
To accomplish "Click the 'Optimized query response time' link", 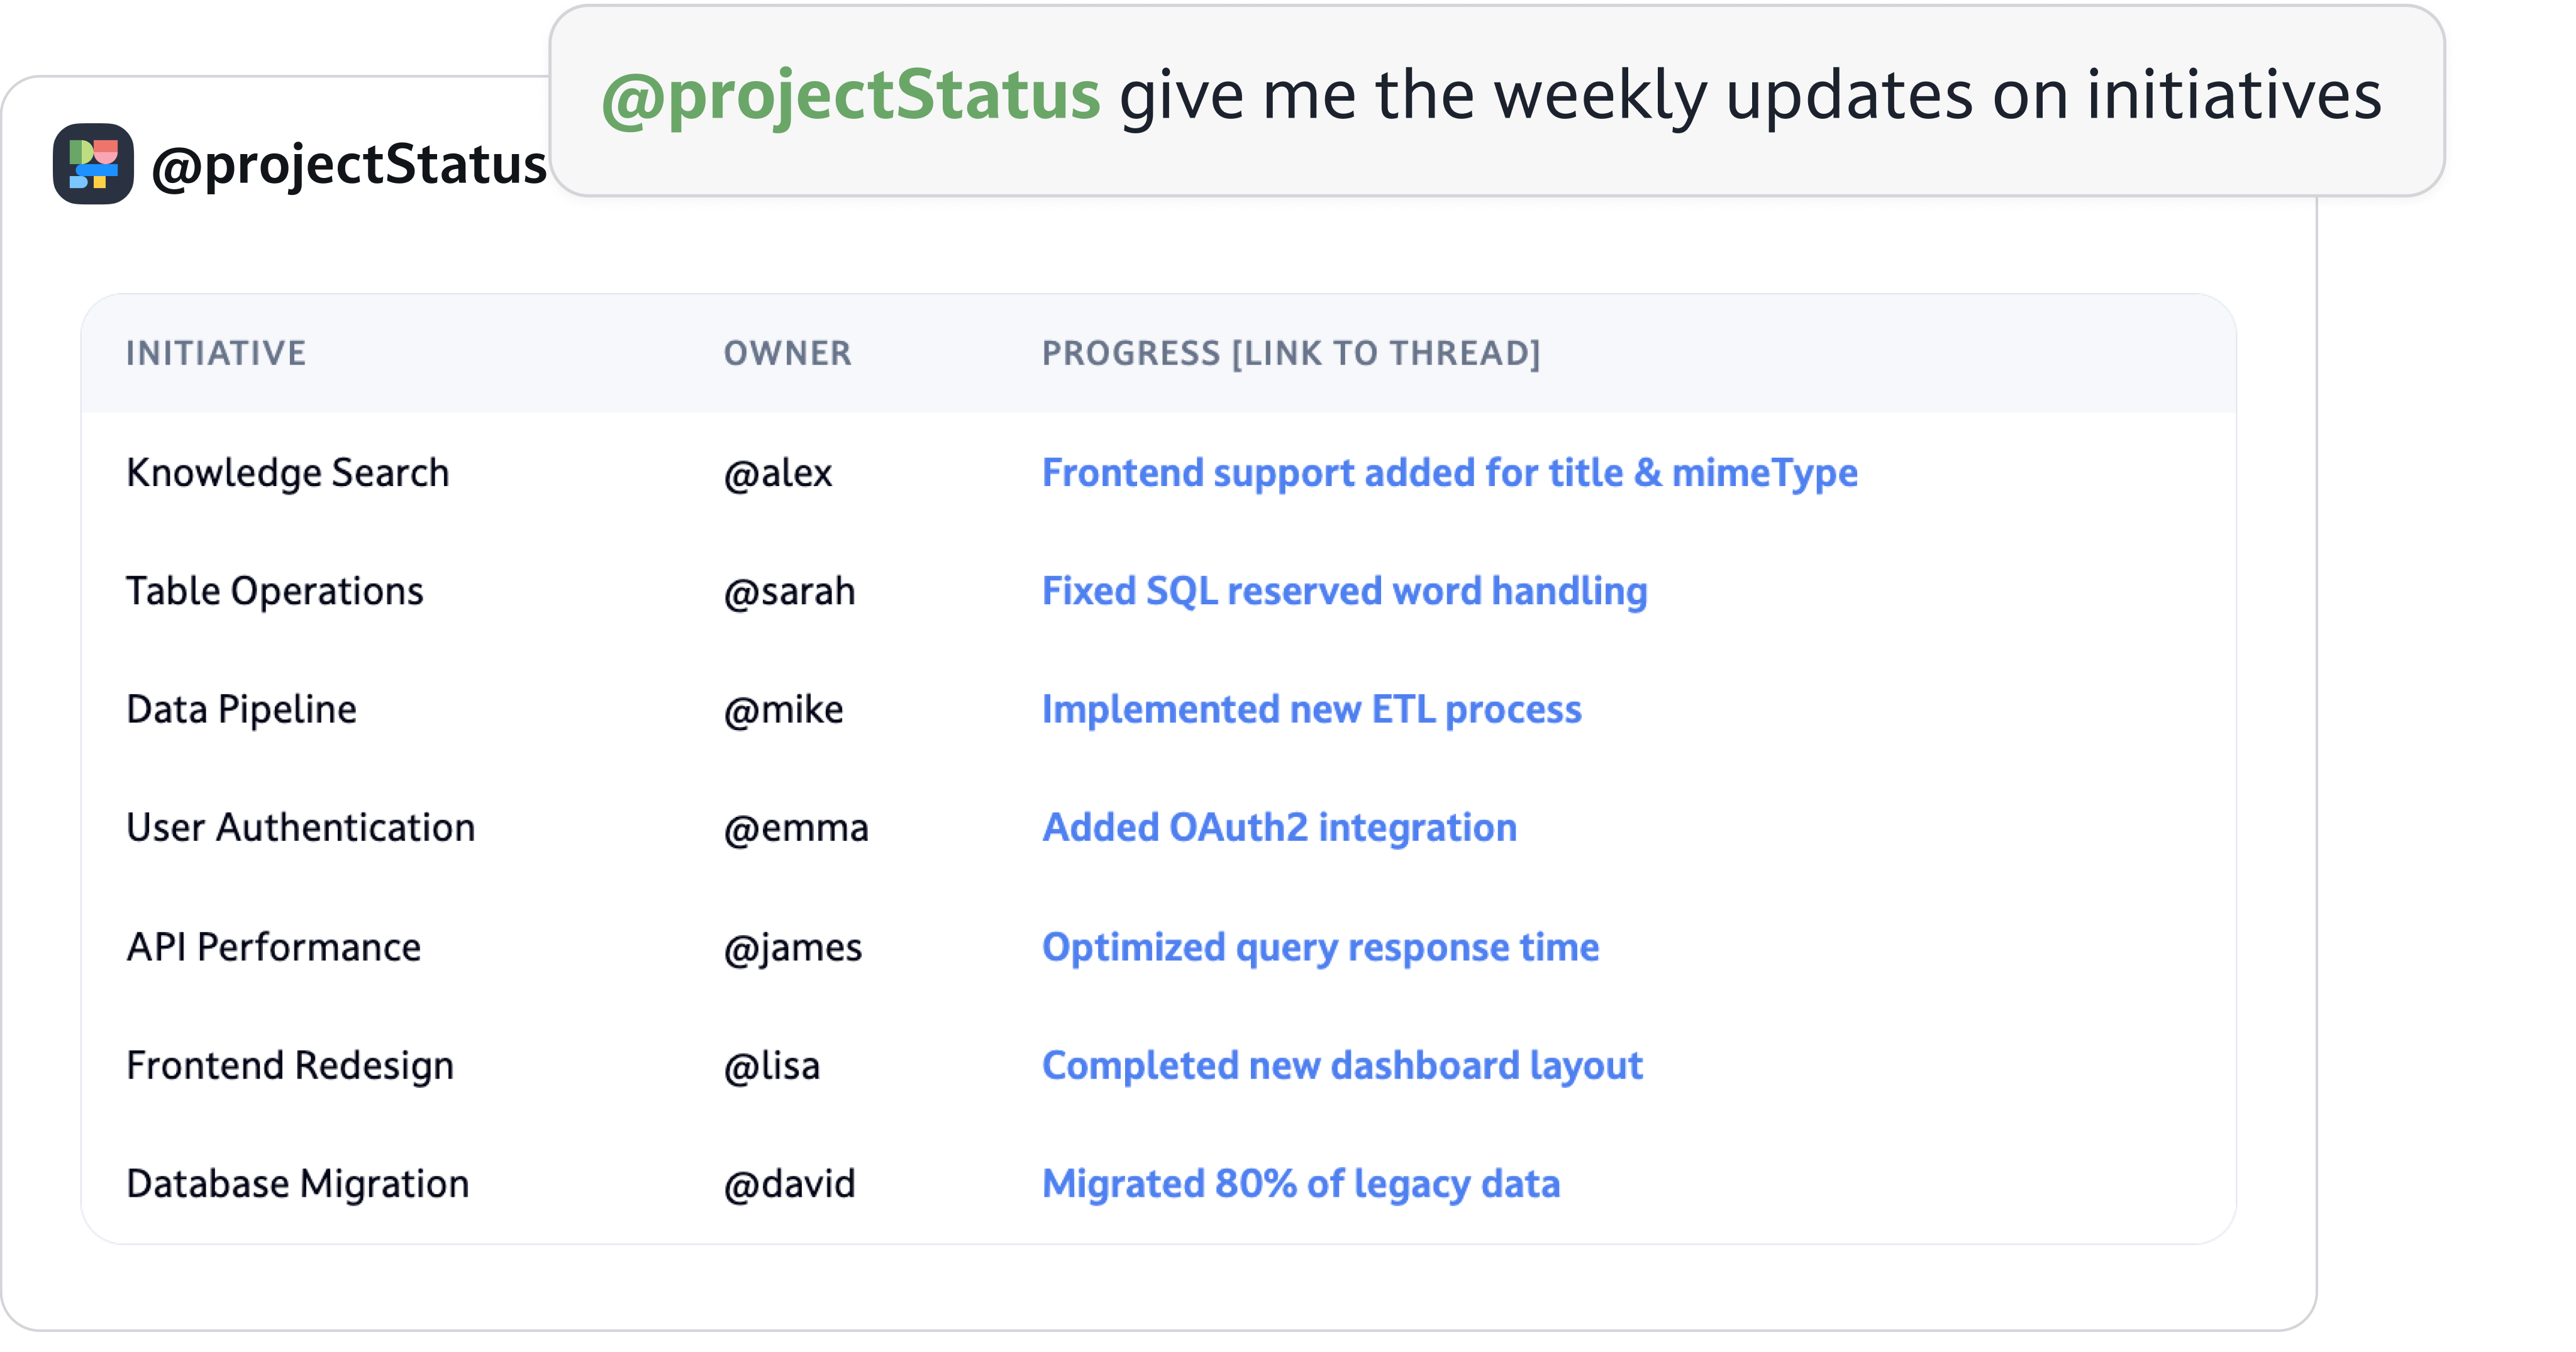I will (1320, 947).
